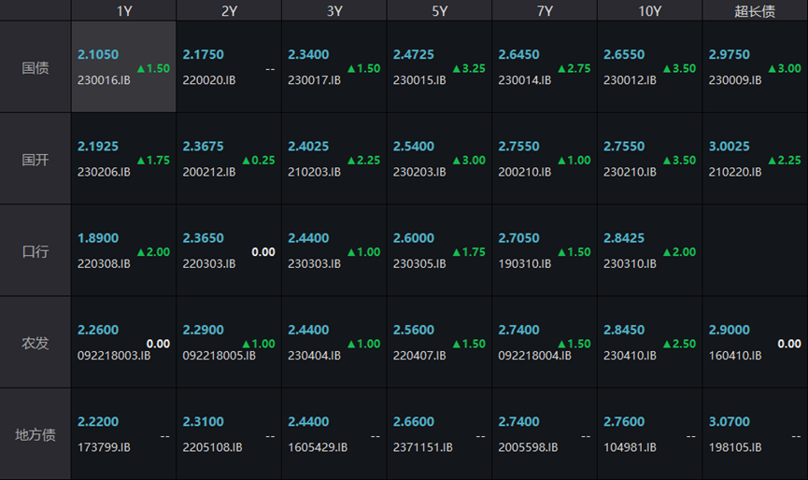Screen dimensions: 808x480
Task: Click the 5Y tenor column header
Action: click(x=439, y=11)
